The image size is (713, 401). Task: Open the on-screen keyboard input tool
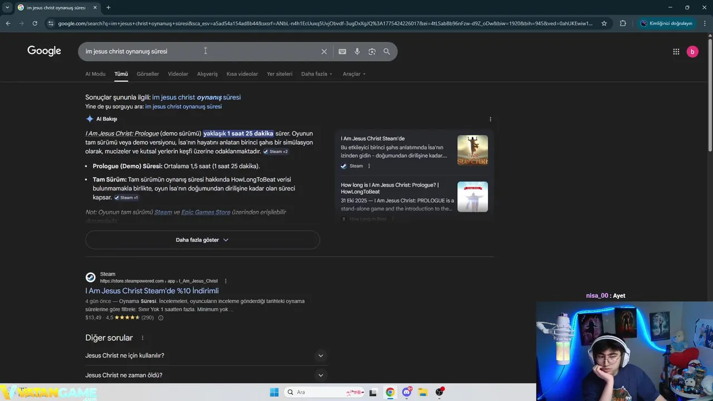tap(342, 51)
